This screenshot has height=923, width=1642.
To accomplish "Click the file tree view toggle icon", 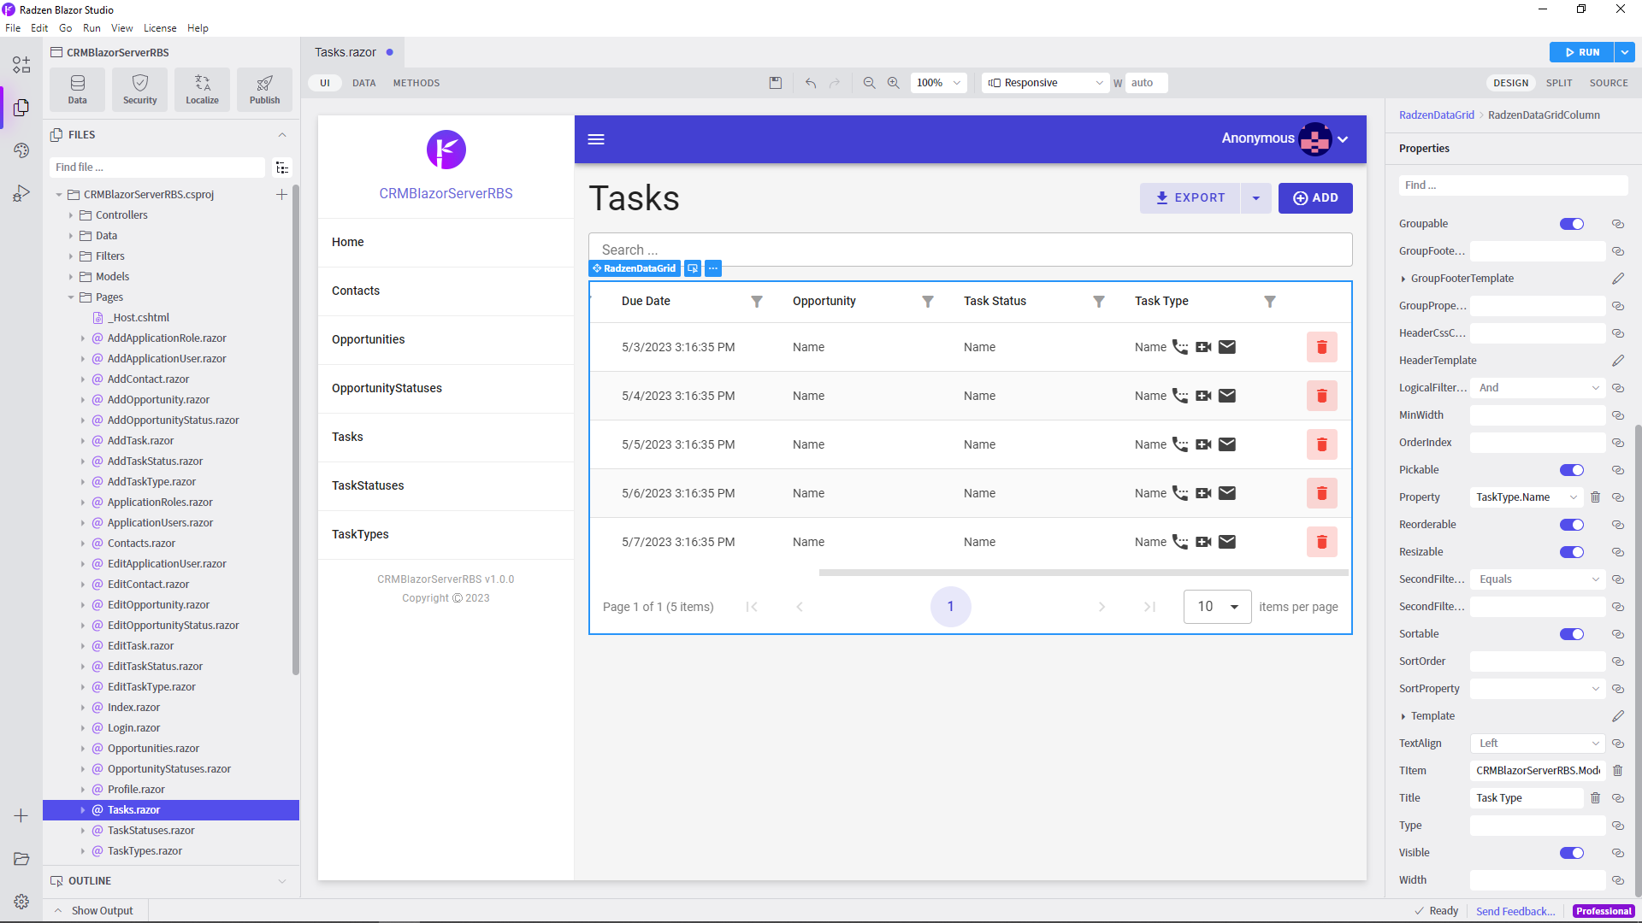I will click(x=282, y=168).
